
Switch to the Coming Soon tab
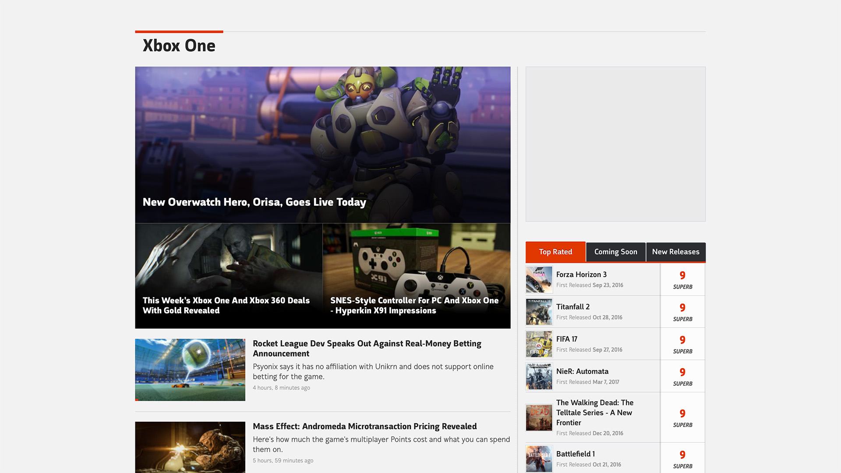coord(615,252)
